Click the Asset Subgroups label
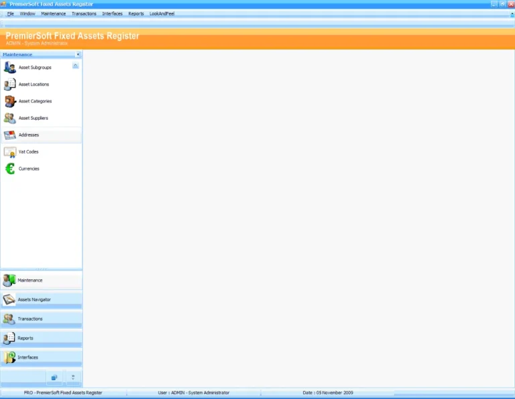Screen dimensions: 515x399 coord(35,67)
